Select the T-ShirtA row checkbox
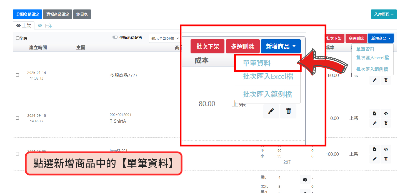The image size is (410, 193). click(x=17, y=118)
